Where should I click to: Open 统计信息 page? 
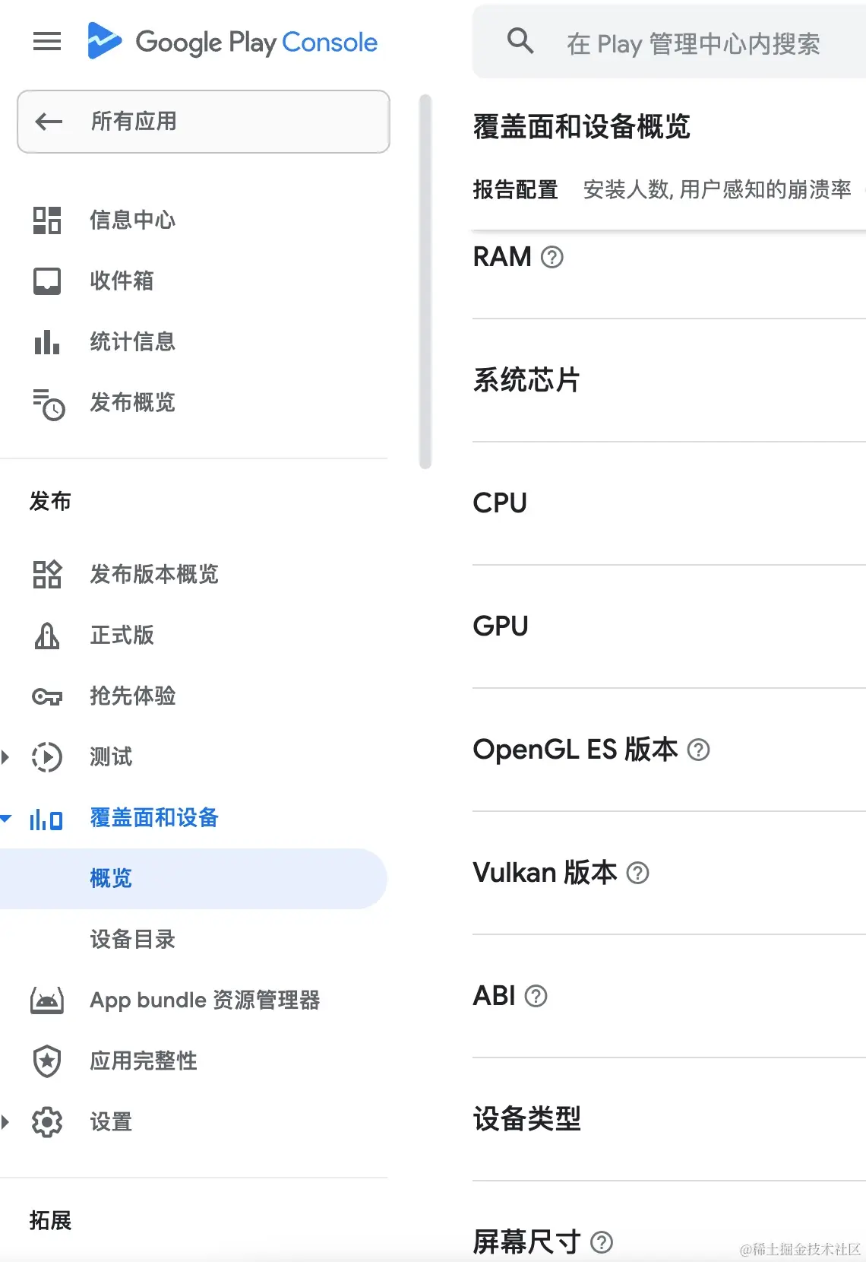[x=132, y=341]
